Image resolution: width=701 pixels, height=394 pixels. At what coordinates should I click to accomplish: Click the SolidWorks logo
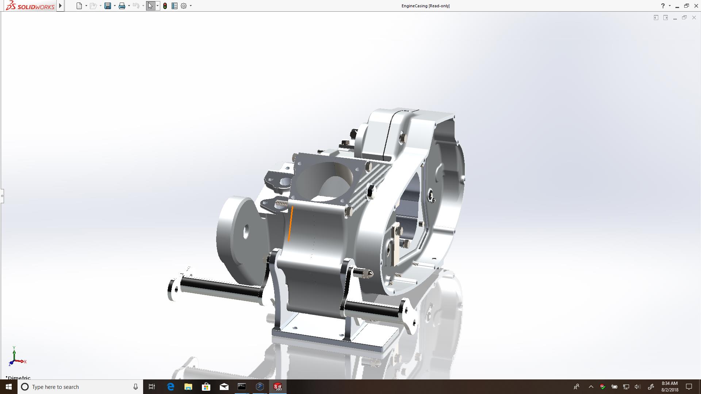(30, 6)
